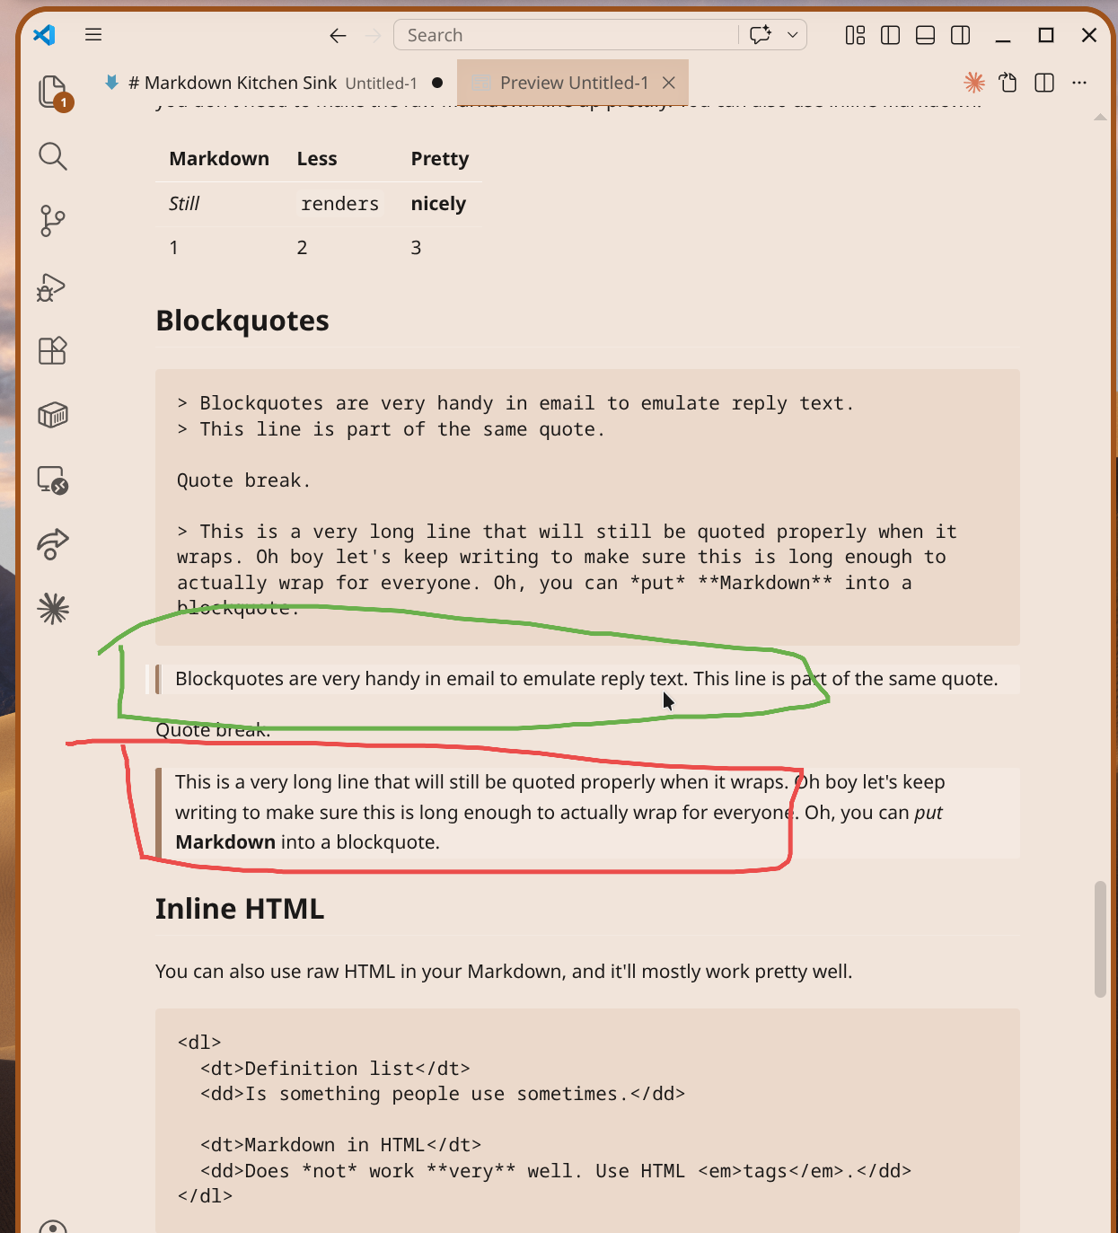Screen dimensions: 1118x1233
Task: Open the Claude starburst icon in activity bar
Action: (x=53, y=609)
